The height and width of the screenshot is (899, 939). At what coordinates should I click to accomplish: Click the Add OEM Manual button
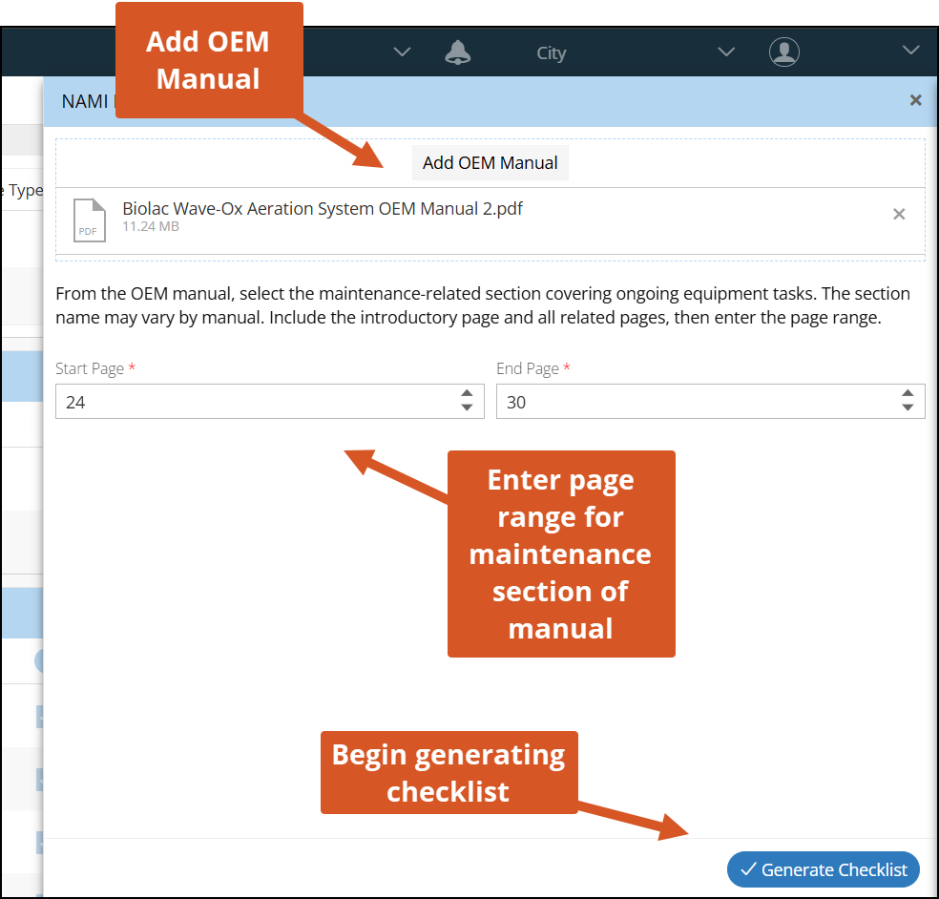click(x=490, y=163)
